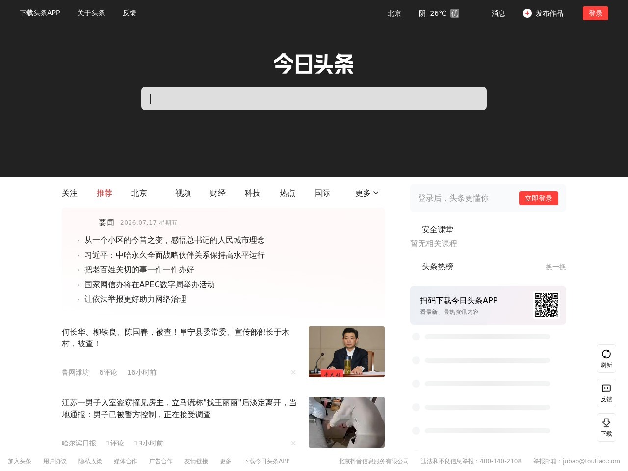Screen dimensions: 628x471
Task: Open the 北京 city selector in header
Action: (x=394, y=13)
